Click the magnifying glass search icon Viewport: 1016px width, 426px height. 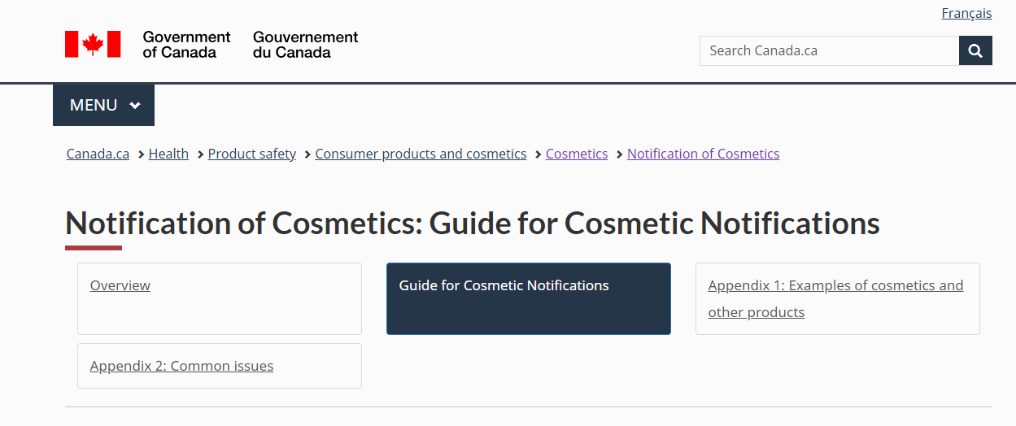click(x=975, y=50)
